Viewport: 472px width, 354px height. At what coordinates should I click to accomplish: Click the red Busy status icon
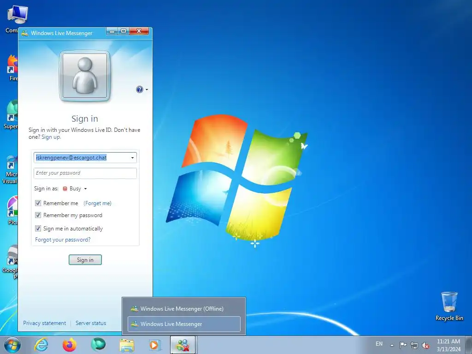pos(65,189)
